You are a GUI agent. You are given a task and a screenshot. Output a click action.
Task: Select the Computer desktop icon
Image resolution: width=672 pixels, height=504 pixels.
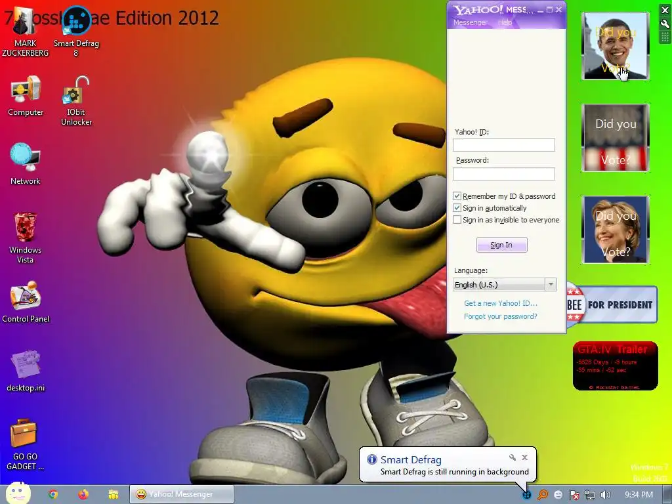point(26,96)
